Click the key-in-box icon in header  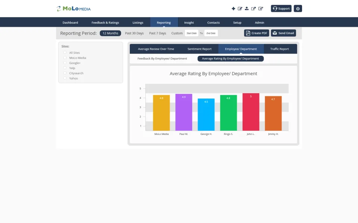(261, 9)
